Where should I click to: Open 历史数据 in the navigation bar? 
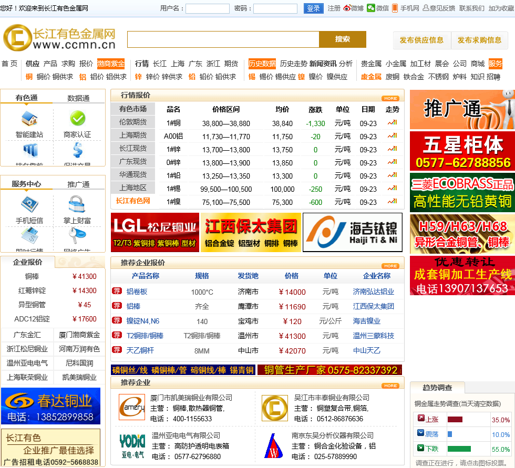click(x=262, y=64)
